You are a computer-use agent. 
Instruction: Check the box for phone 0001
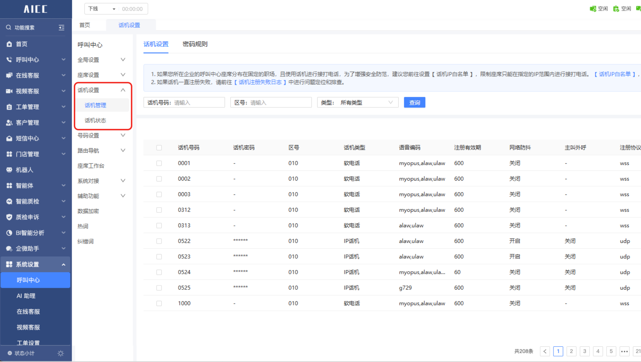tap(159, 163)
